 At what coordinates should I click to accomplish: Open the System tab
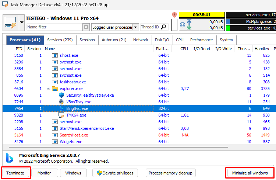(226, 40)
